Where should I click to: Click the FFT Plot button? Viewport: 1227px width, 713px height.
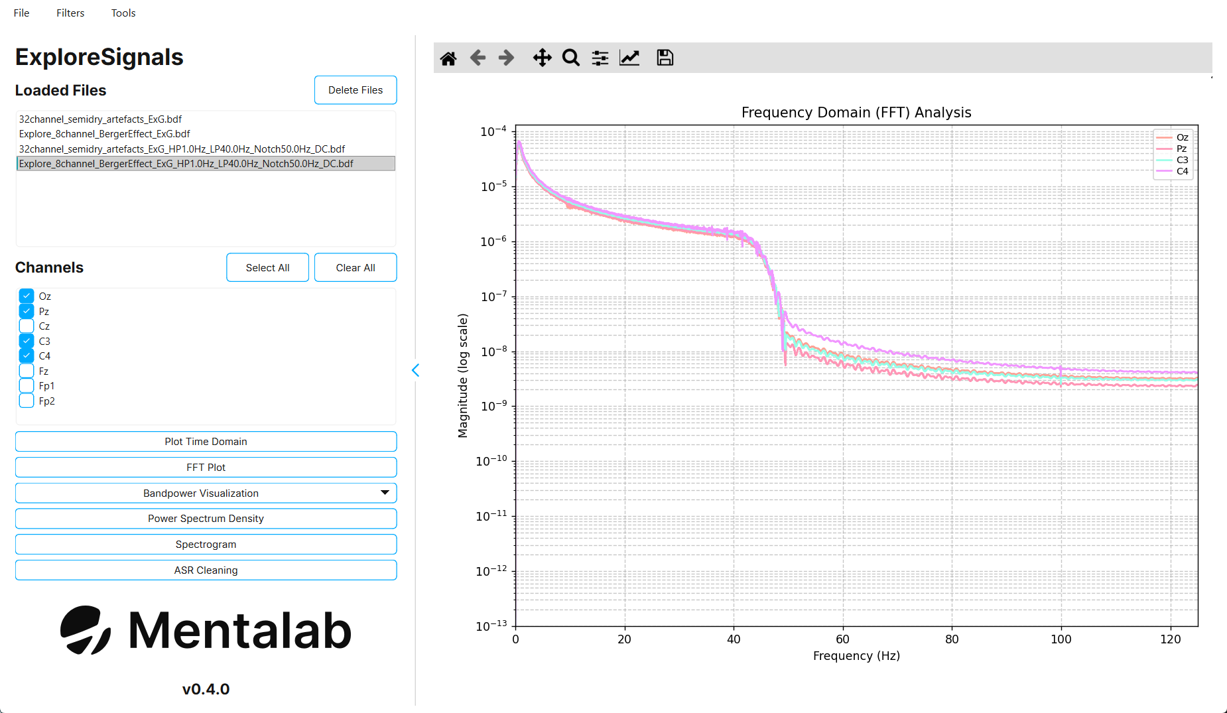[206, 468]
